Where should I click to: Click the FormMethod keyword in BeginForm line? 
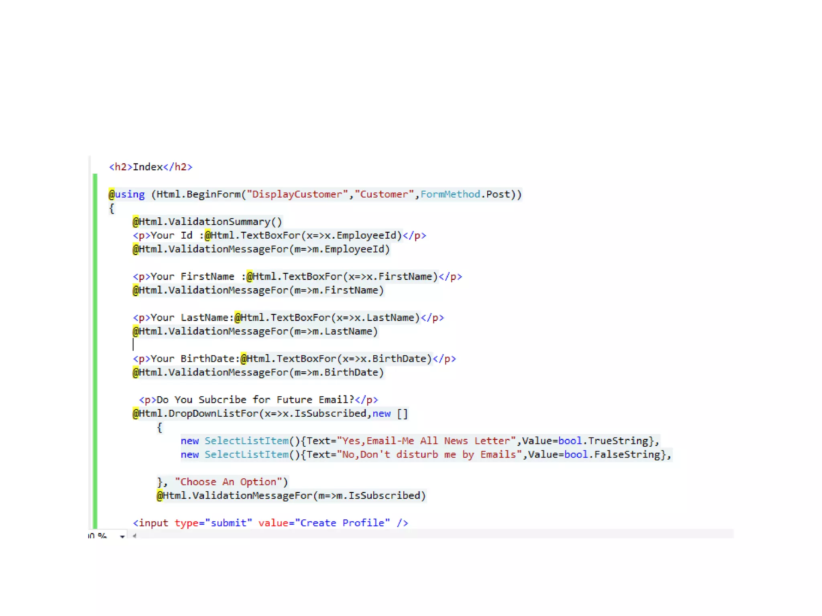pyautogui.click(x=450, y=195)
